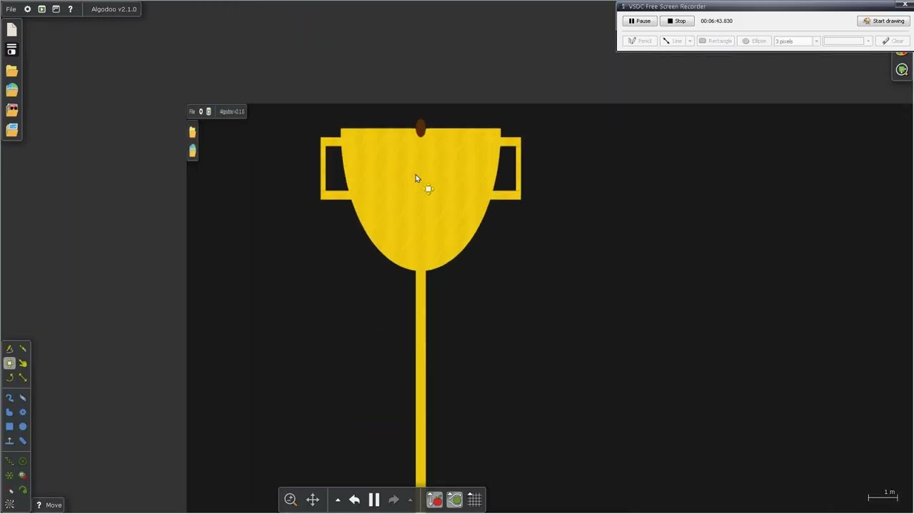
Task: Select the Circle tool
Action: 23,427
